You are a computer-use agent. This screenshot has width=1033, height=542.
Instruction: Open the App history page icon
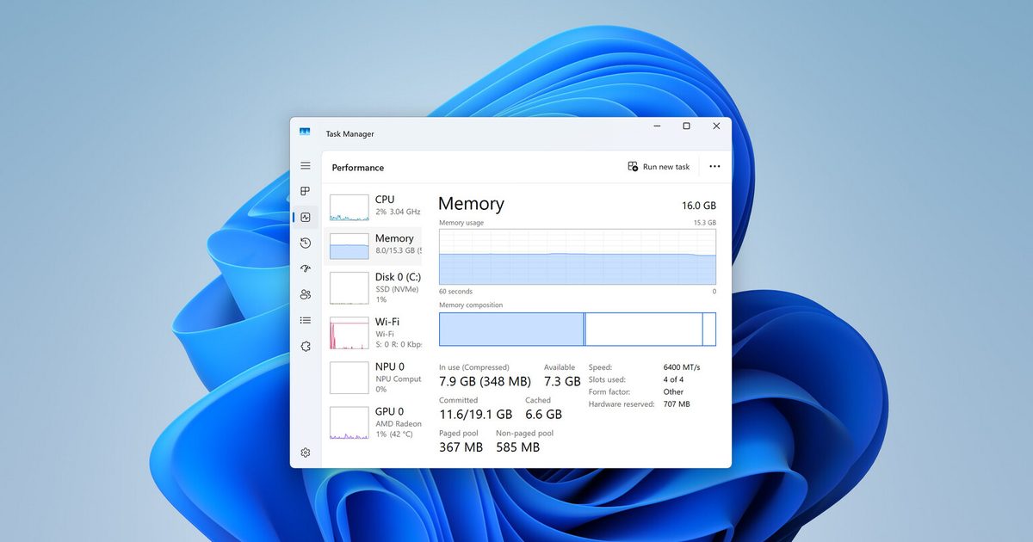pyautogui.click(x=305, y=243)
